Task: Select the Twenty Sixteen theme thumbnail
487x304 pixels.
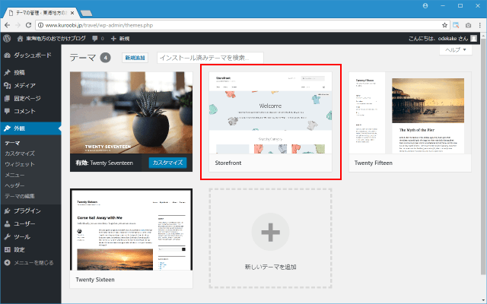Action: tap(131, 230)
